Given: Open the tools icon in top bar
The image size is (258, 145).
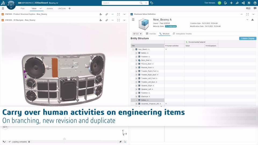Looking at the screenshot, I should [249, 3].
